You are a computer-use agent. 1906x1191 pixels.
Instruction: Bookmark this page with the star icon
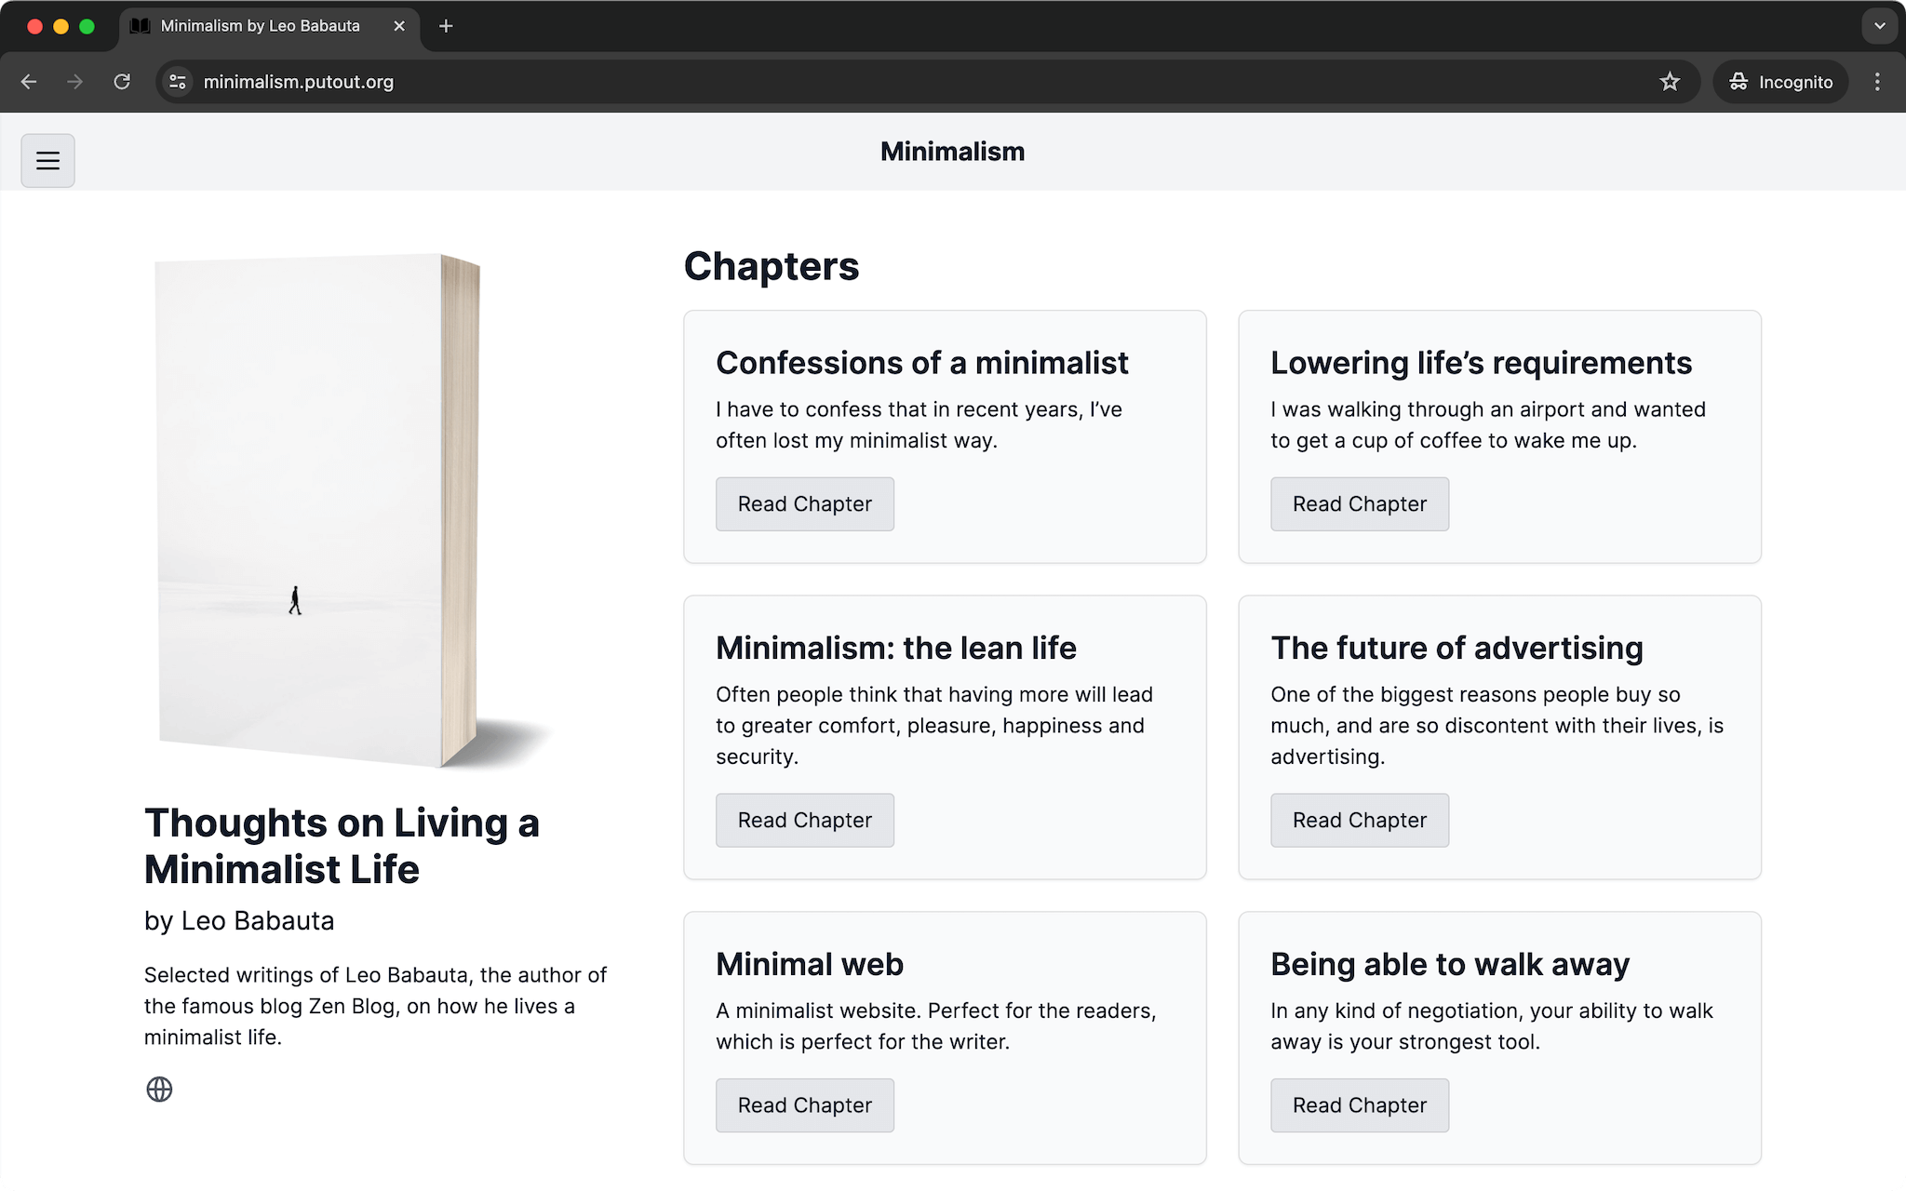point(1670,82)
